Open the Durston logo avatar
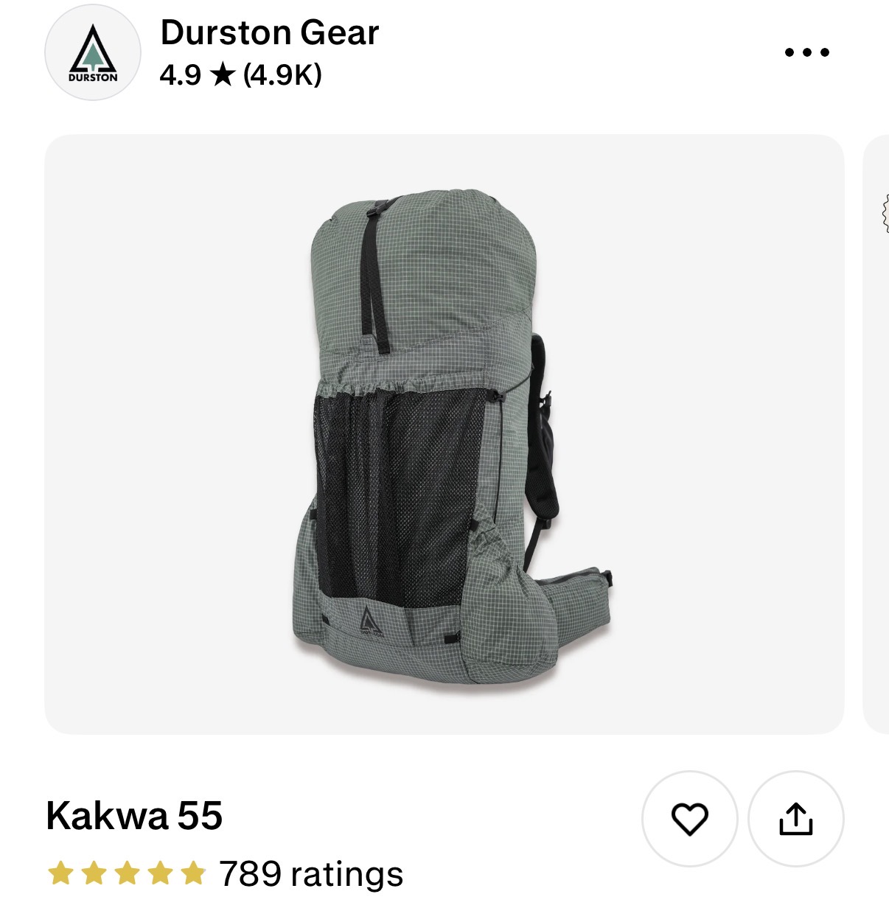This screenshot has height=908, width=889. (x=92, y=52)
